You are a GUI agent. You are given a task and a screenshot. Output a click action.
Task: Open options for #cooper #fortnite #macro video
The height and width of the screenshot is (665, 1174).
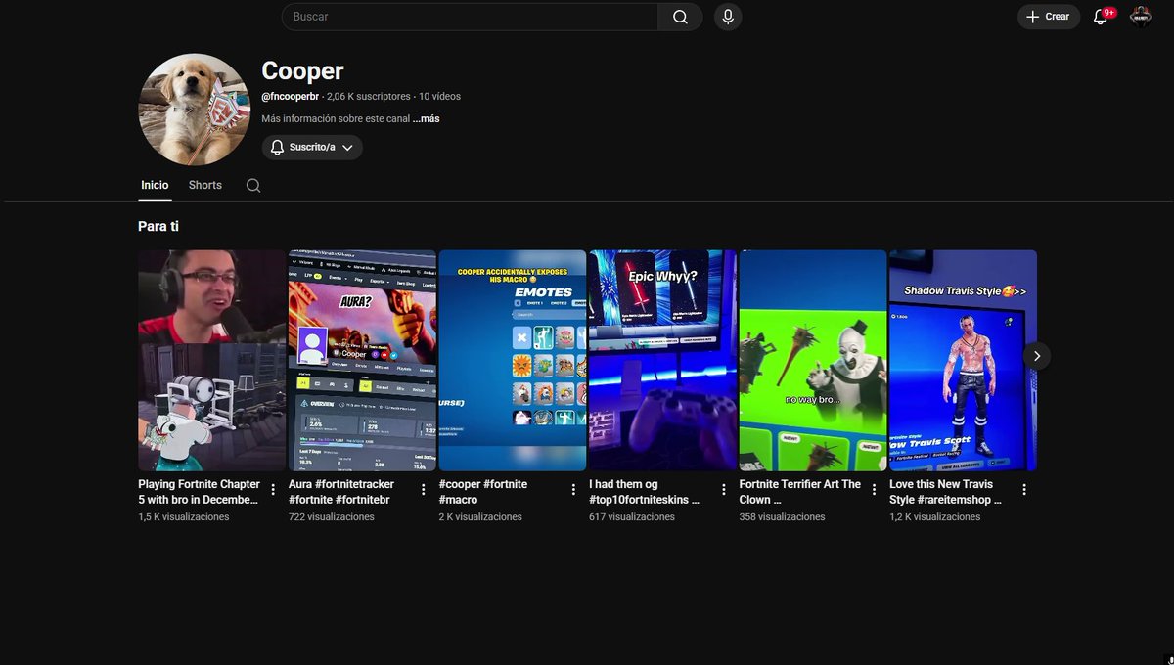coord(573,490)
